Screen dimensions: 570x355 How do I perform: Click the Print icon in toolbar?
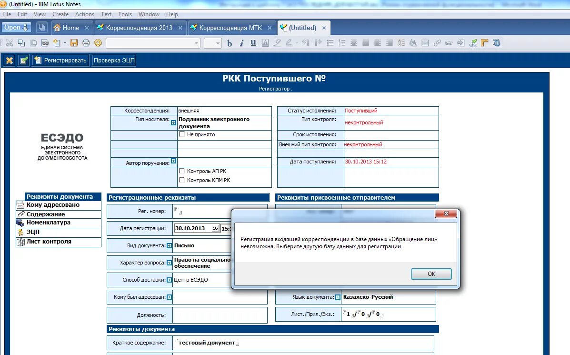pos(86,43)
